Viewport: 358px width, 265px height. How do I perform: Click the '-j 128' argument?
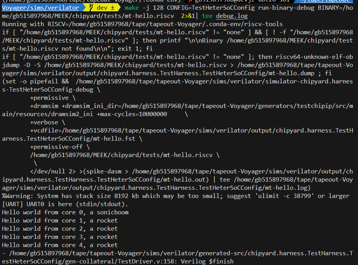(x=153, y=8)
